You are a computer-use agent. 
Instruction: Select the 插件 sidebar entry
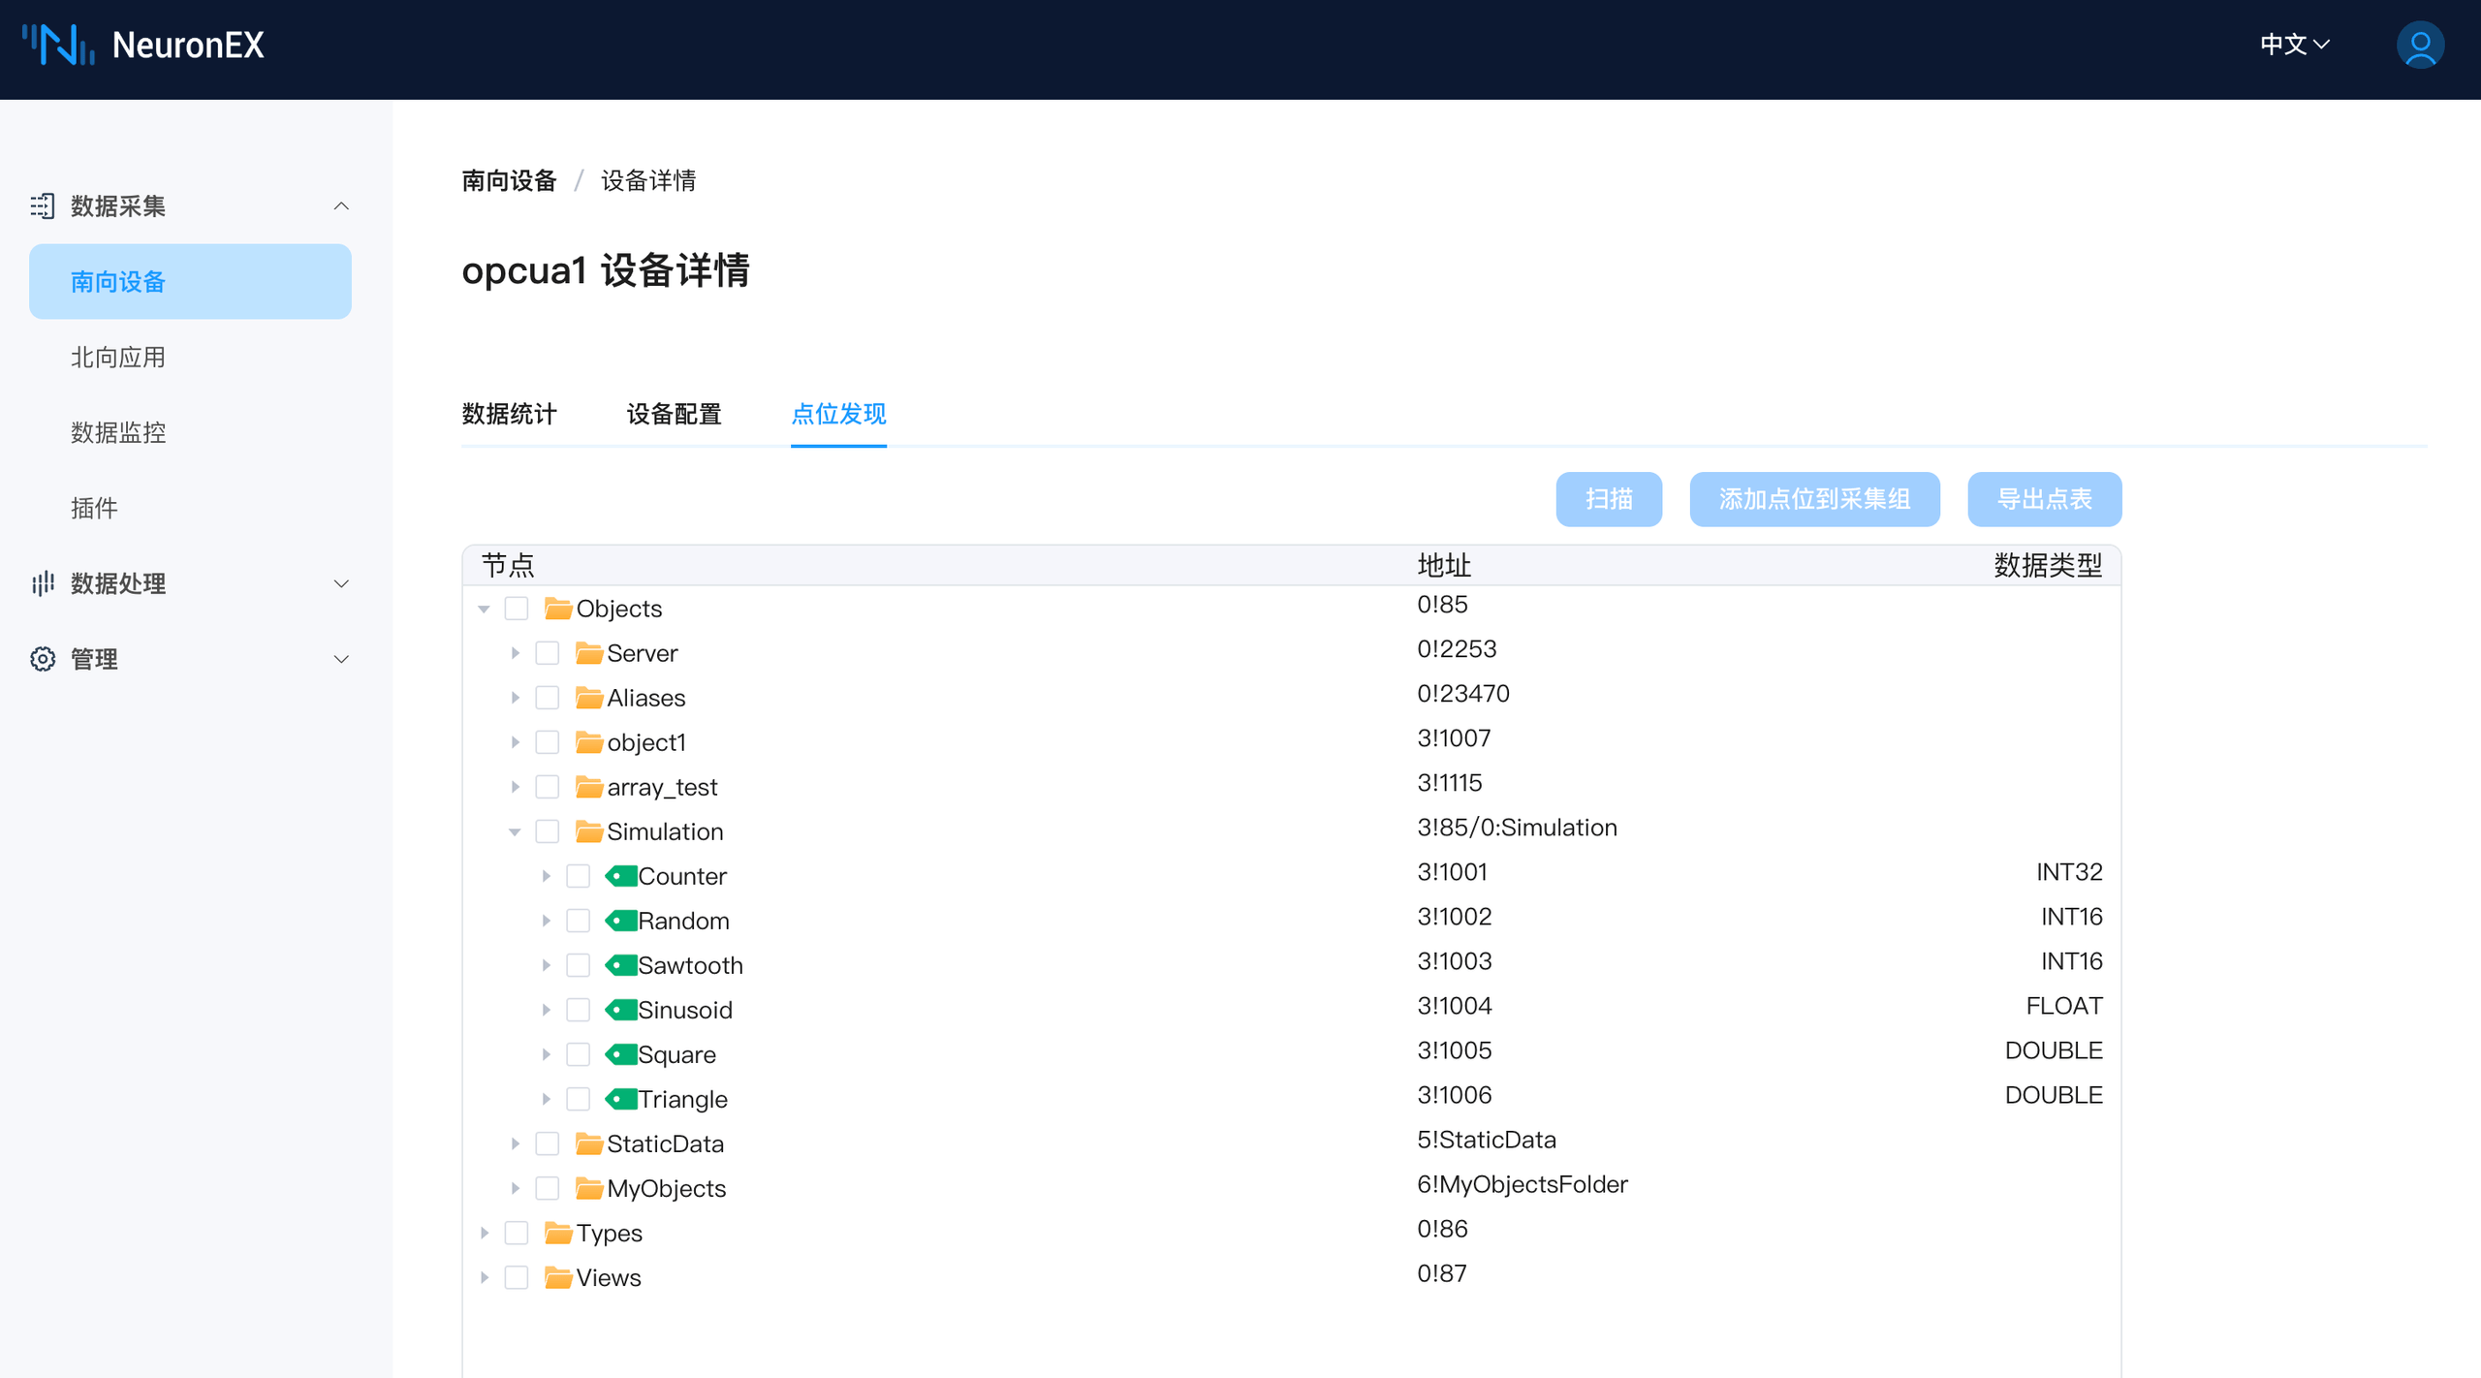pos(94,507)
